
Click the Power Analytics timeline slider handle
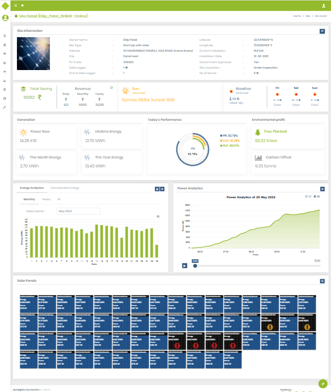point(195,266)
